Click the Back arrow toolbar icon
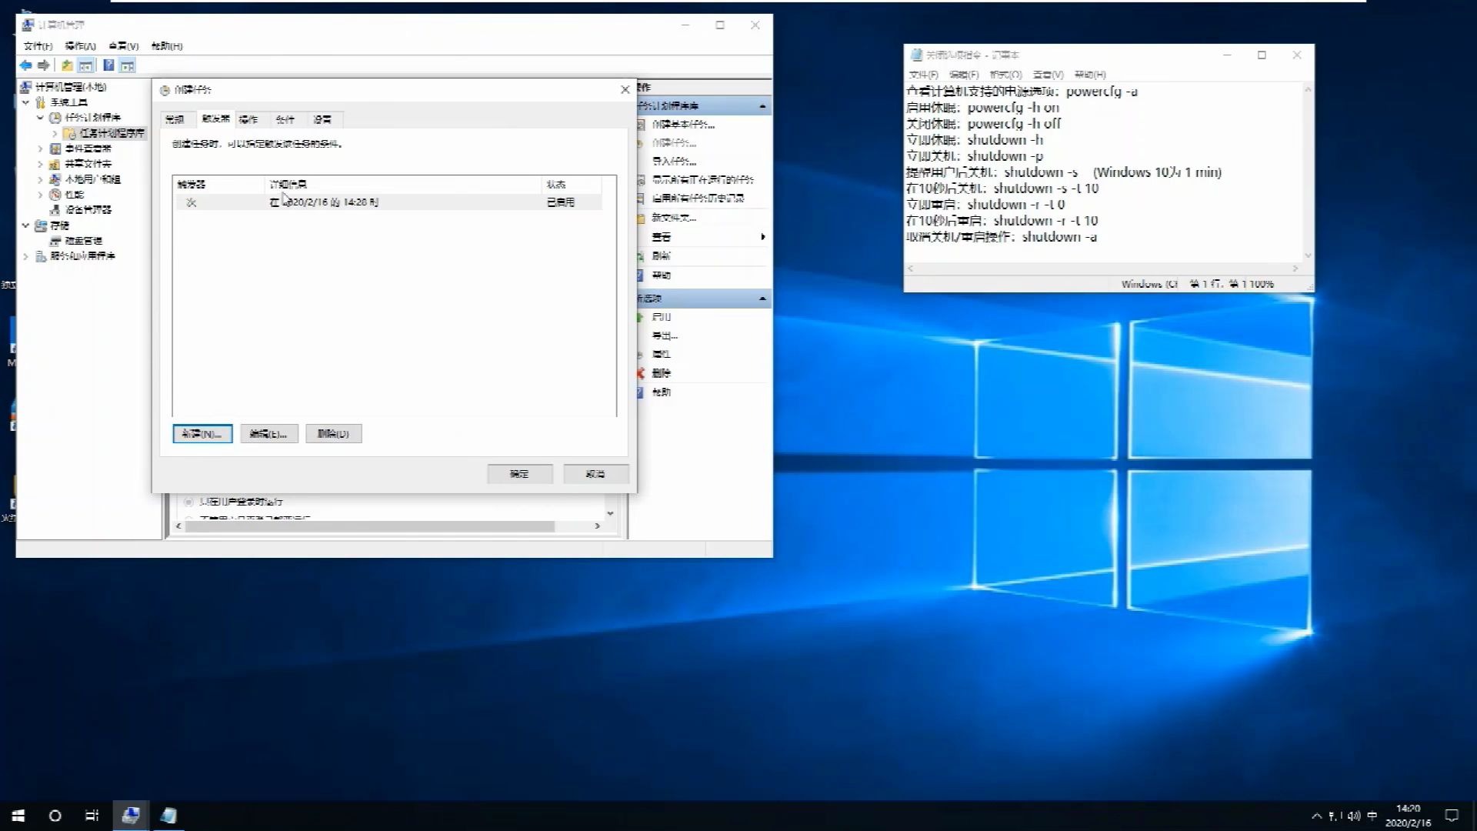Image resolution: width=1477 pixels, height=831 pixels. 25,65
